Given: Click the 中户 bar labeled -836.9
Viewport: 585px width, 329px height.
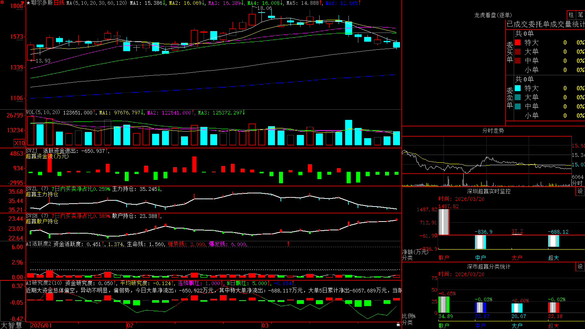Looking at the screenshot, I should click(x=480, y=242).
